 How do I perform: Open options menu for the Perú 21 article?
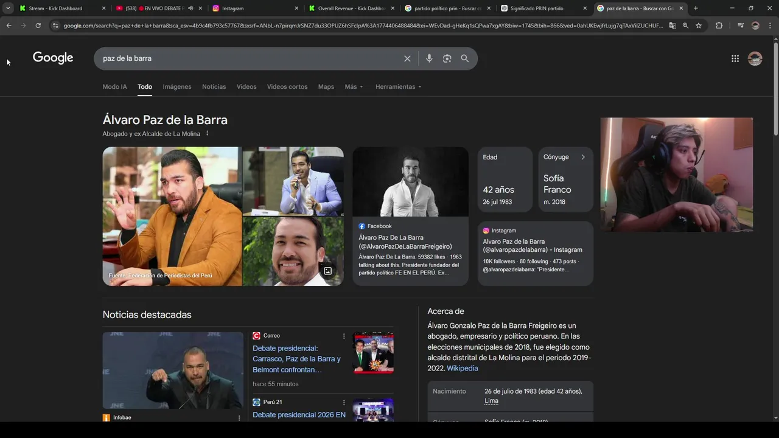click(344, 402)
